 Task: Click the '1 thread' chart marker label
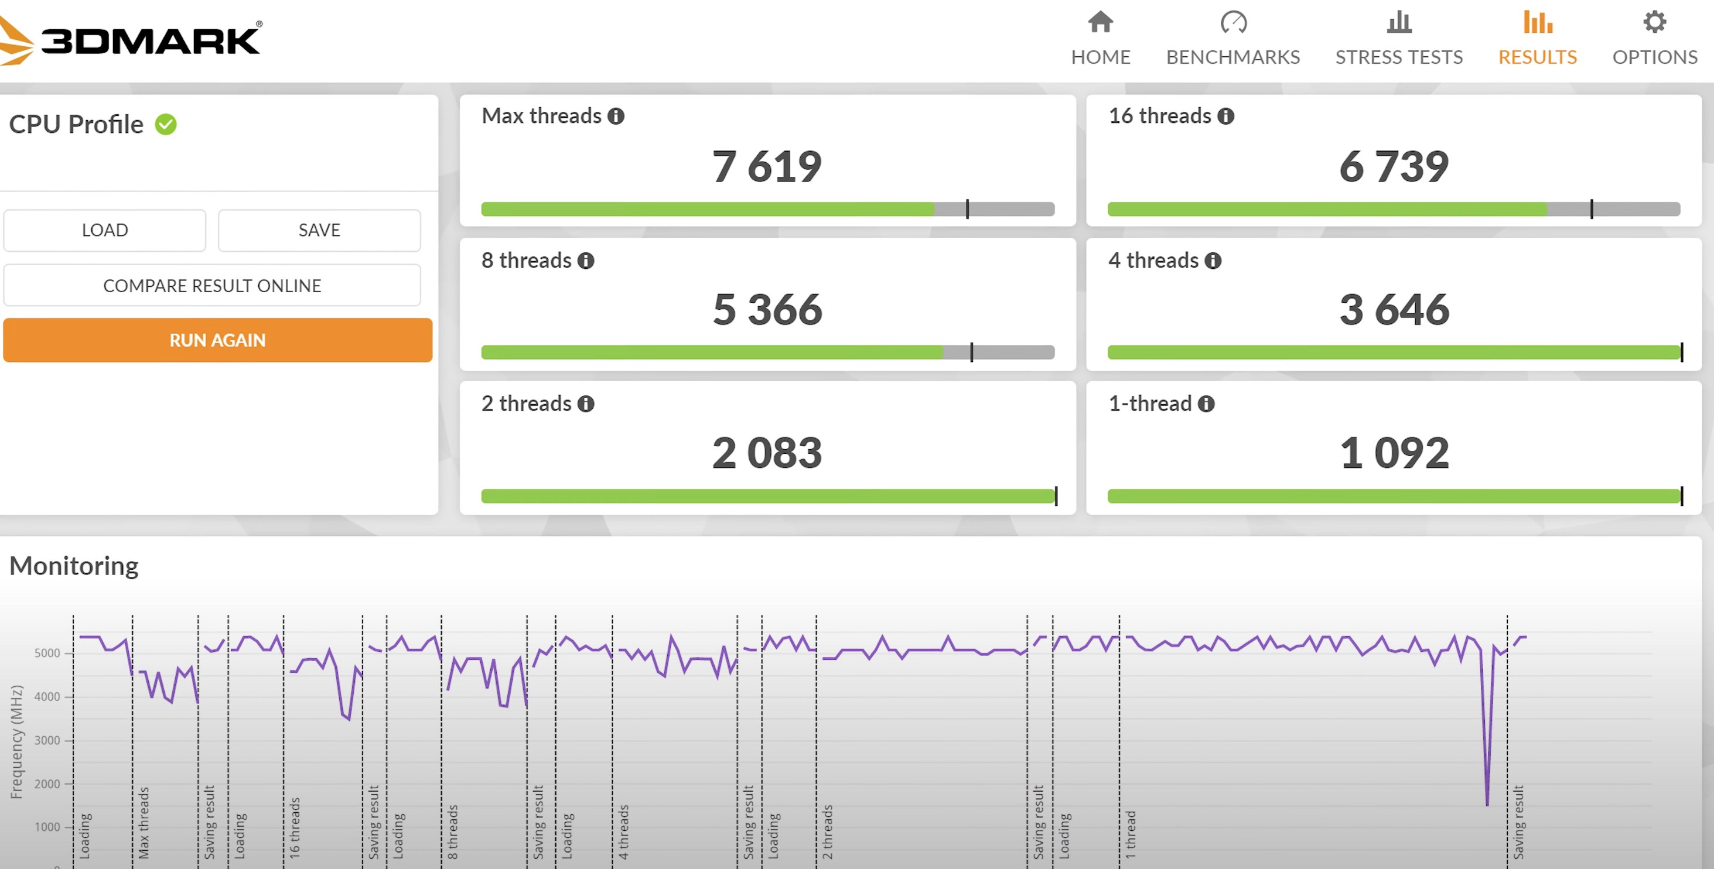tap(1131, 834)
